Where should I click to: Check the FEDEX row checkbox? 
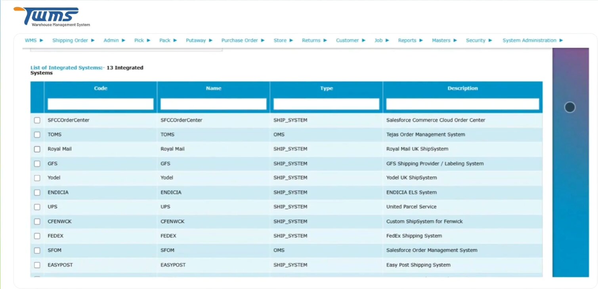point(37,236)
